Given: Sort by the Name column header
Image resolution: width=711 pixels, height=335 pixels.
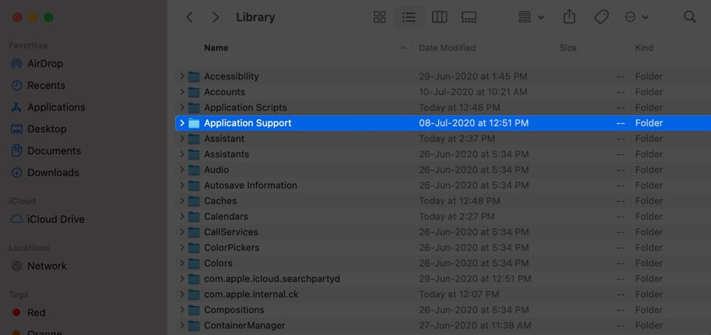Looking at the screenshot, I should point(216,48).
